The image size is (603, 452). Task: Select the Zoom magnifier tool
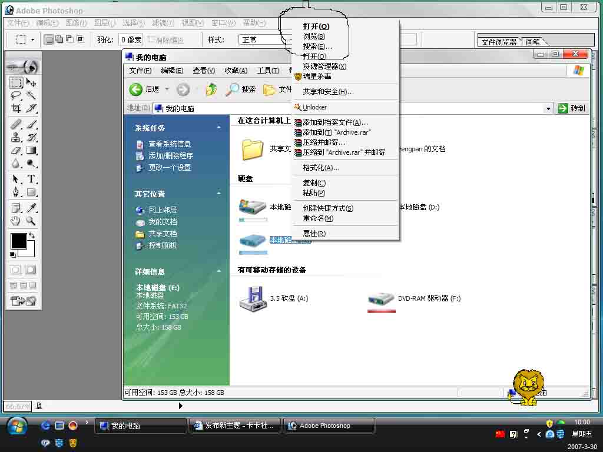[x=31, y=221]
